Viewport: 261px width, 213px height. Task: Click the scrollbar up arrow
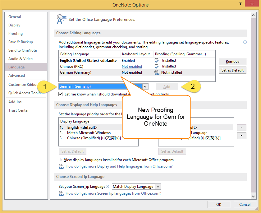pyautogui.click(x=253, y=15)
